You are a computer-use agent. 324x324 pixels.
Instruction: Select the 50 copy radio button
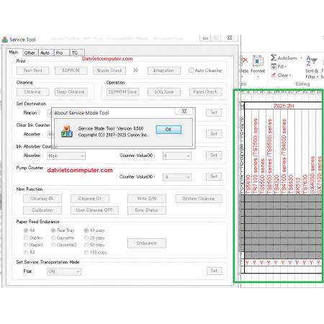(x=86, y=245)
